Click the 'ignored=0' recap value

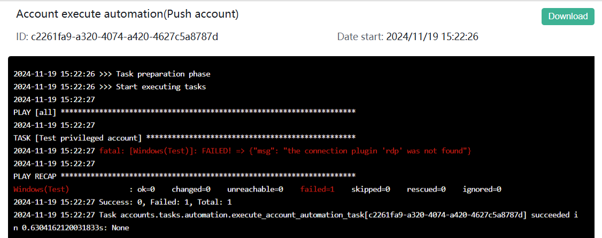click(482, 189)
